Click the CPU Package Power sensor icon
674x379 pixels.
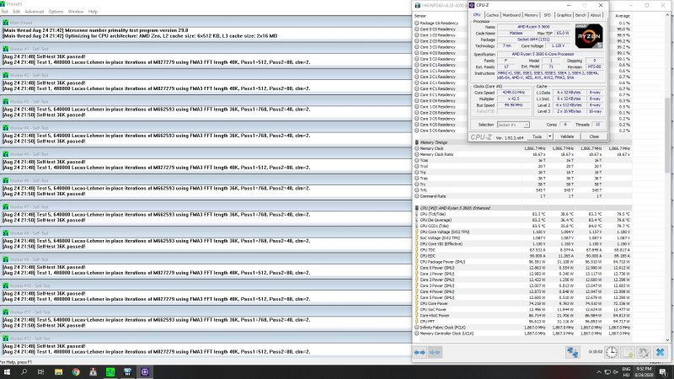(x=416, y=262)
